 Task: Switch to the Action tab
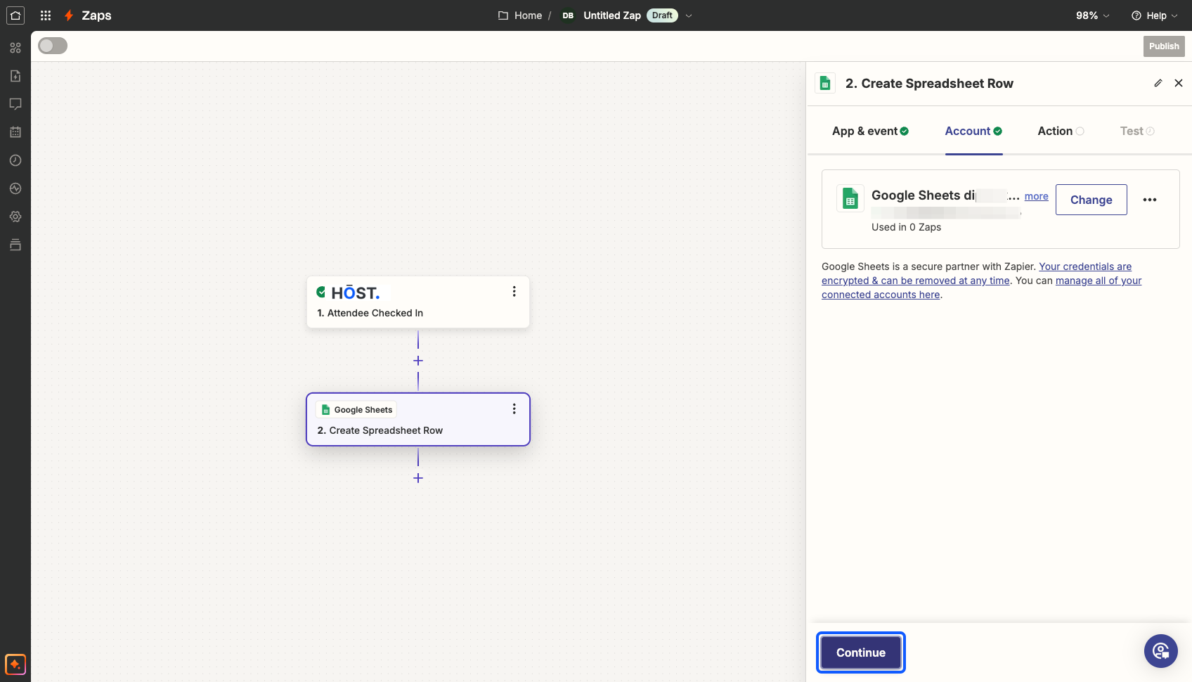[x=1061, y=131]
